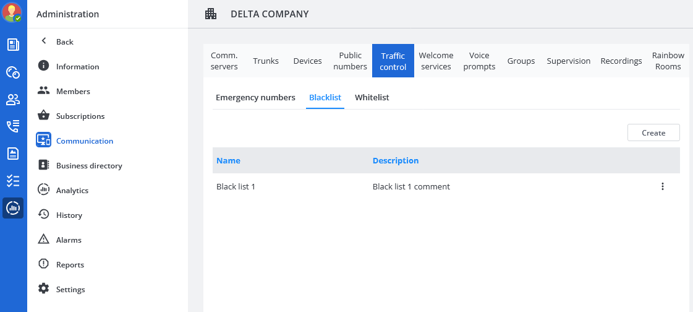
Task: Open the Black list 1 three-dot menu
Action: click(663, 186)
